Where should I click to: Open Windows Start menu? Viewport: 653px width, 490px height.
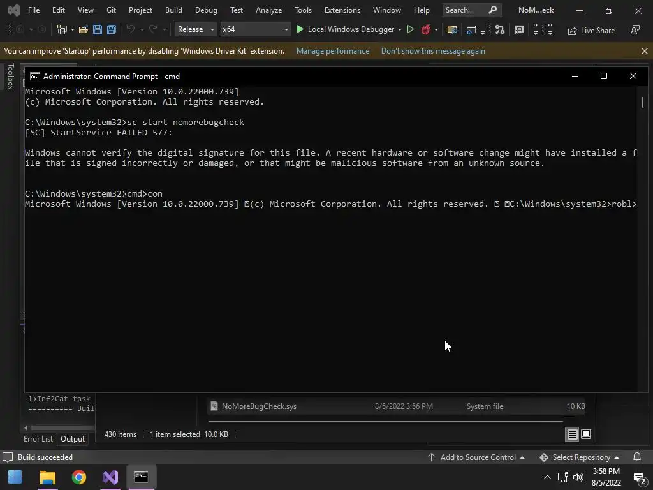tap(15, 477)
